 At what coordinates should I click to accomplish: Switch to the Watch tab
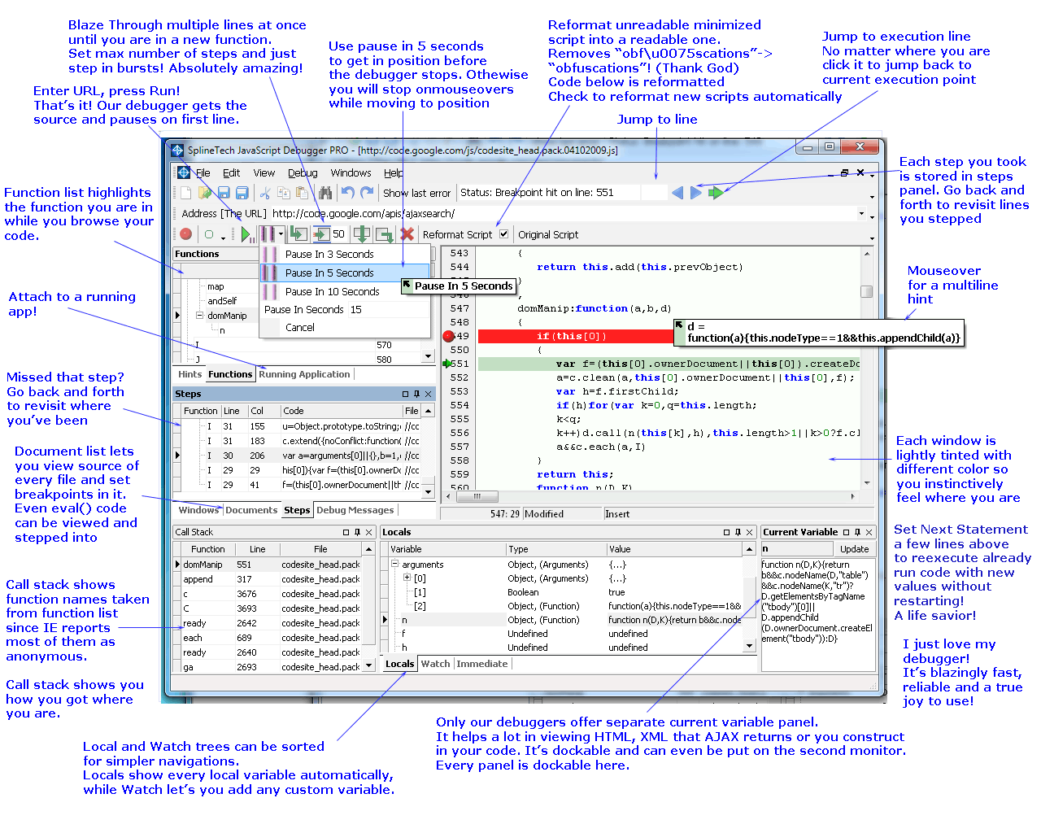tap(435, 664)
